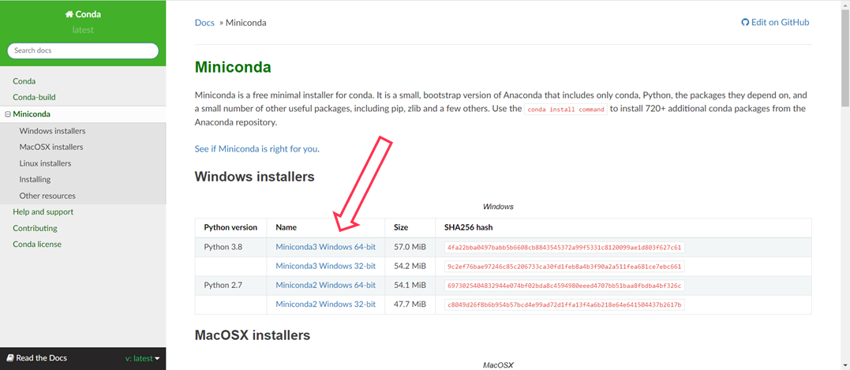This screenshot has height=370, width=850.
Task: Go to Linux installers in sidebar
Action: click(x=45, y=163)
